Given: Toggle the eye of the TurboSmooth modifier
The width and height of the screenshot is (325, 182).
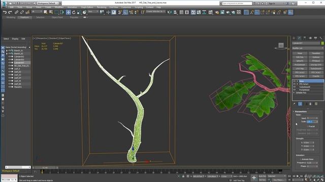Looking at the screenshot, I should [x=295, y=87].
